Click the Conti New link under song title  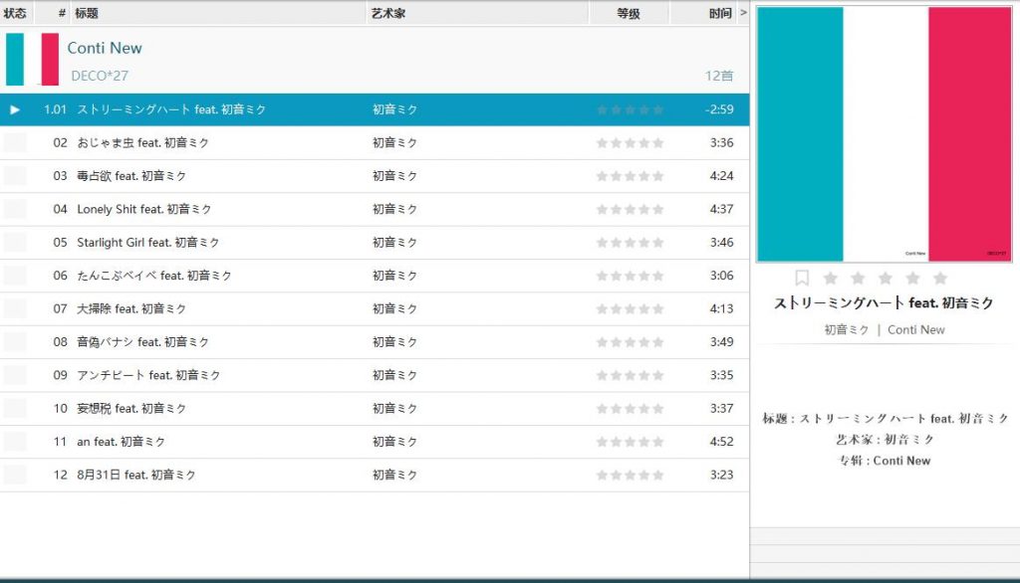click(916, 330)
